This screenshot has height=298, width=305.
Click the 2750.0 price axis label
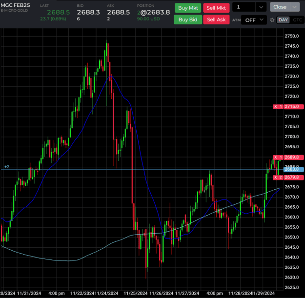pyautogui.click(x=291, y=36)
